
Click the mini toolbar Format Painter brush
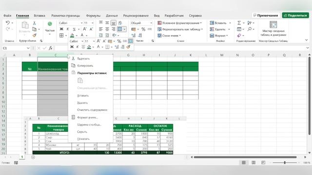click(128, 47)
